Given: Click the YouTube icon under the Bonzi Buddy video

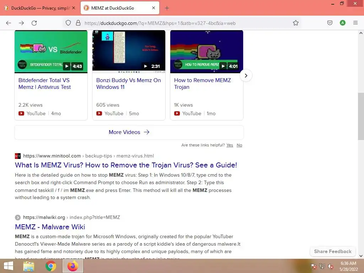Looking at the screenshot, I should point(99,113).
